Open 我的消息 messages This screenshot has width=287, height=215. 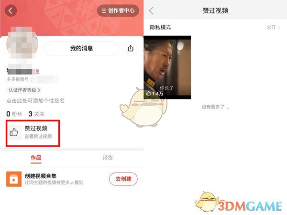pos(82,48)
